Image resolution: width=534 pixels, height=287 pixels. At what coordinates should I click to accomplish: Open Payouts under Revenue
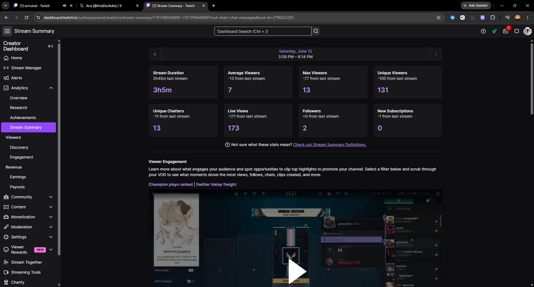(x=17, y=187)
